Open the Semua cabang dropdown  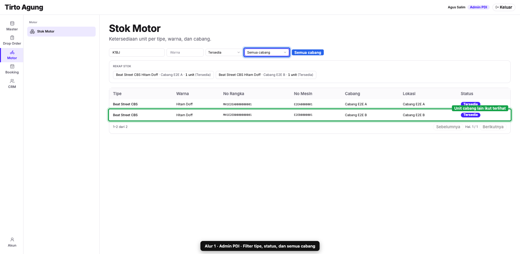tap(266, 53)
